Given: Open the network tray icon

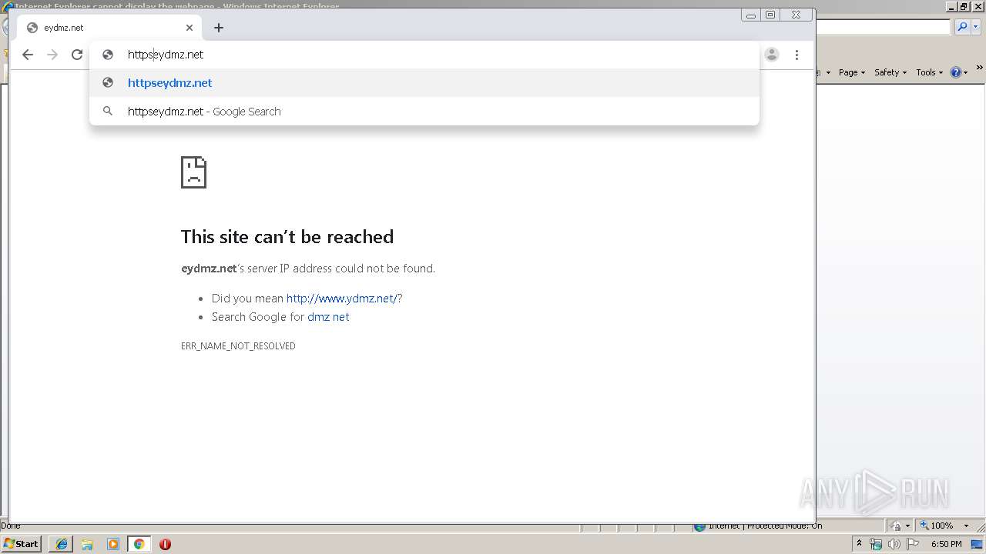Looking at the screenshot, I should (876, 544).
